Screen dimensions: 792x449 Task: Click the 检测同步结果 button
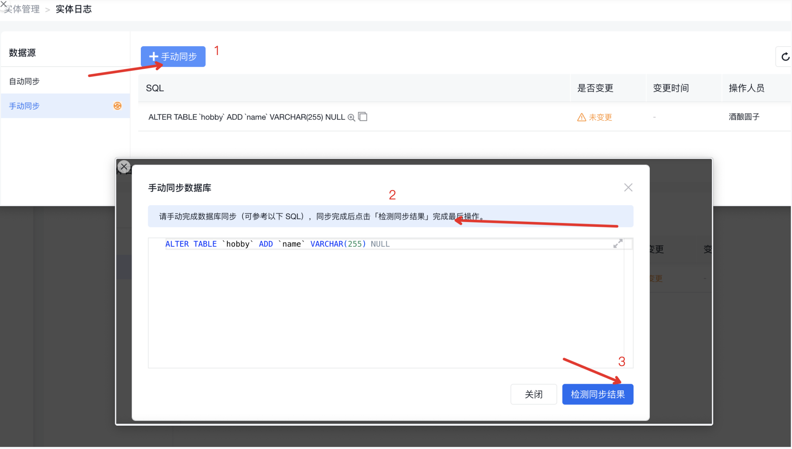(598, 394)
